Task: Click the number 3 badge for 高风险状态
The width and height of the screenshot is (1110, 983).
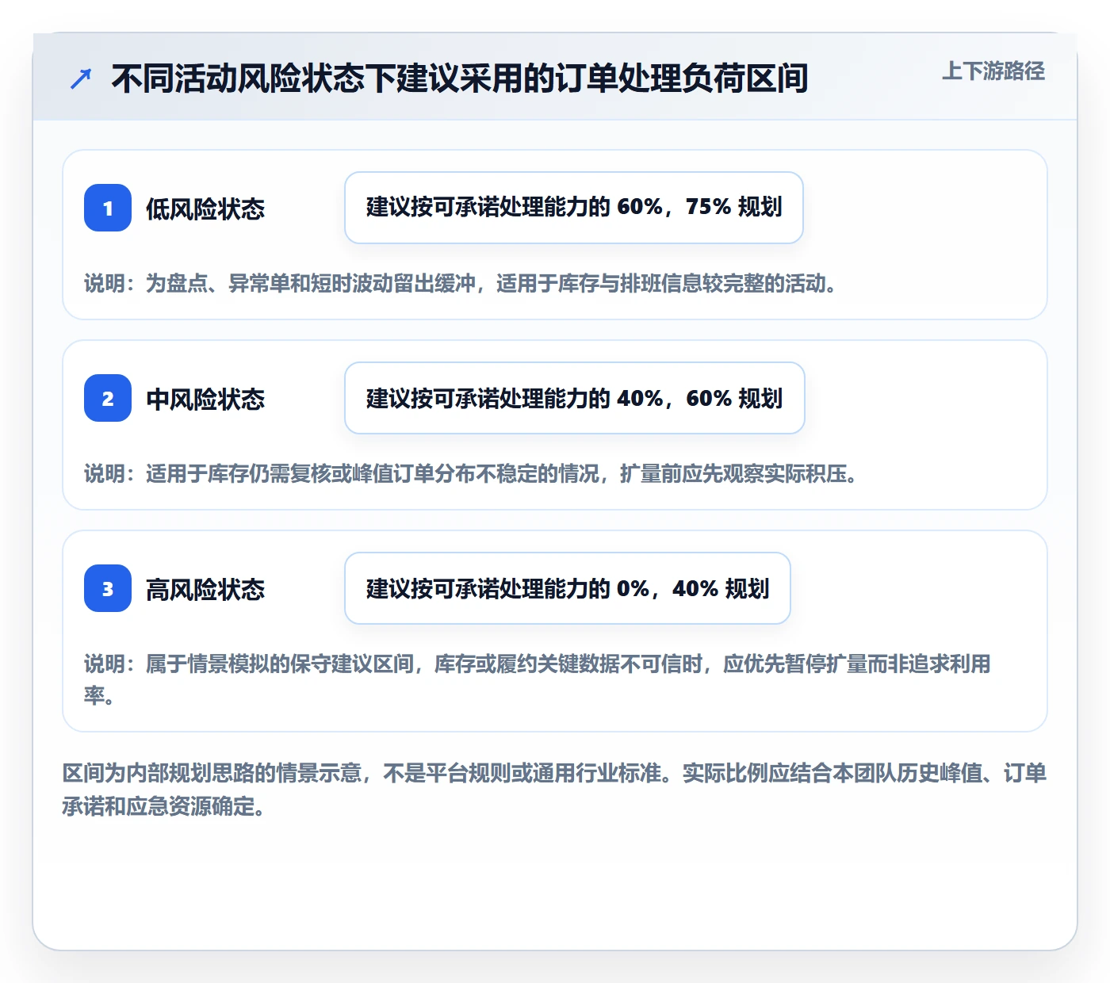Action: 108,588
